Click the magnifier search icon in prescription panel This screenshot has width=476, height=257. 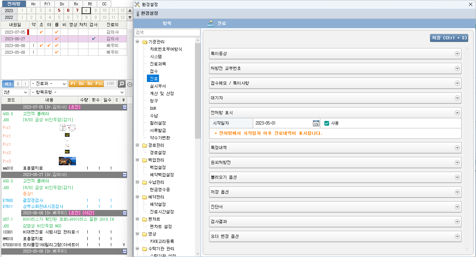(121, 84)
